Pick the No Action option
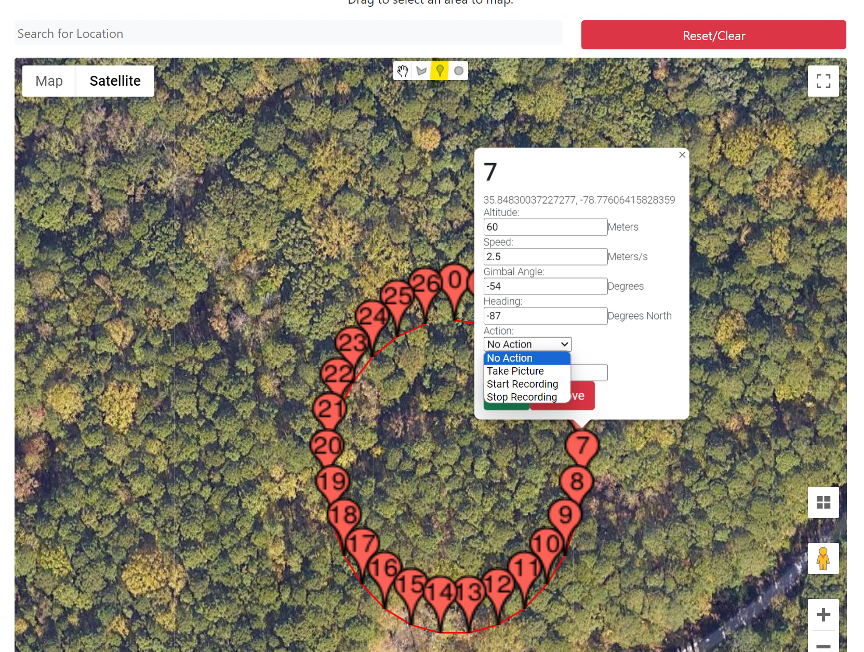The width and height of the screenshot is (864, 652). pos(510,358)
